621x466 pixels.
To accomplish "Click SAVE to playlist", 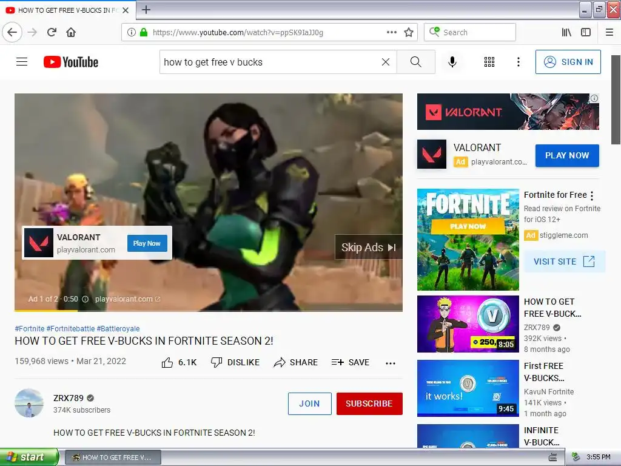I will click(x=351, y=362).
